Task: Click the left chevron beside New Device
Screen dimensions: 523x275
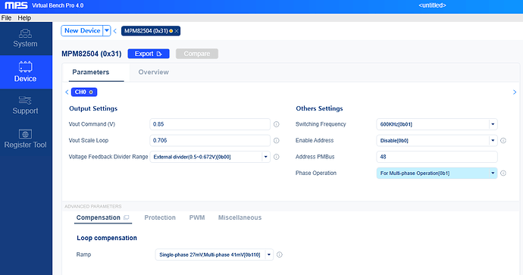Action: (x=115, y=31)
